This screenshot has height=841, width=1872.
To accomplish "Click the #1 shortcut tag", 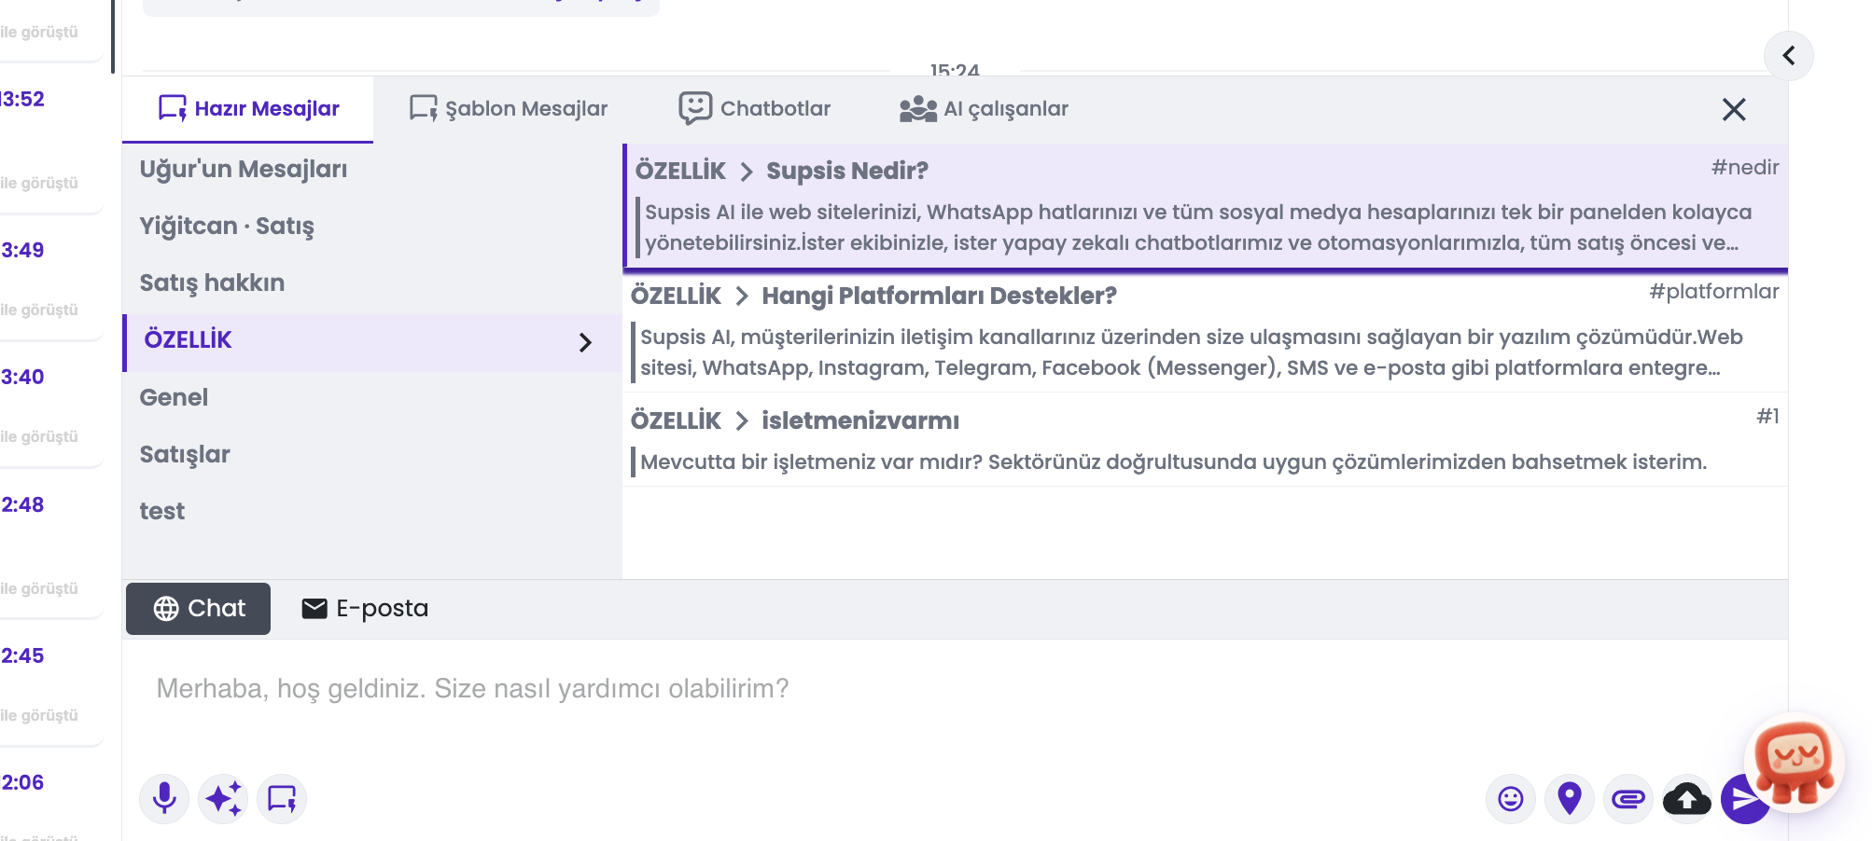I will pyautogui.click(x=1767, y=417).
